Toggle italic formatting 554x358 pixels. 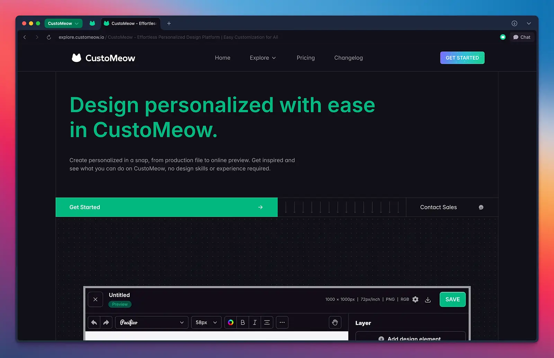(x=255, y=322)
